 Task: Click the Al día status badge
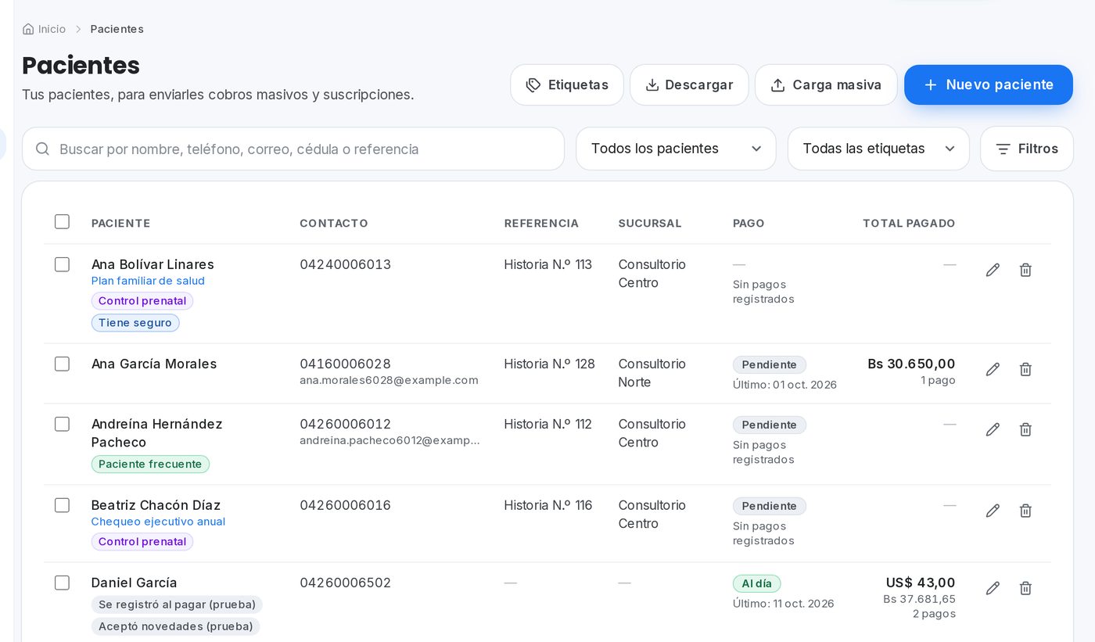756,583
